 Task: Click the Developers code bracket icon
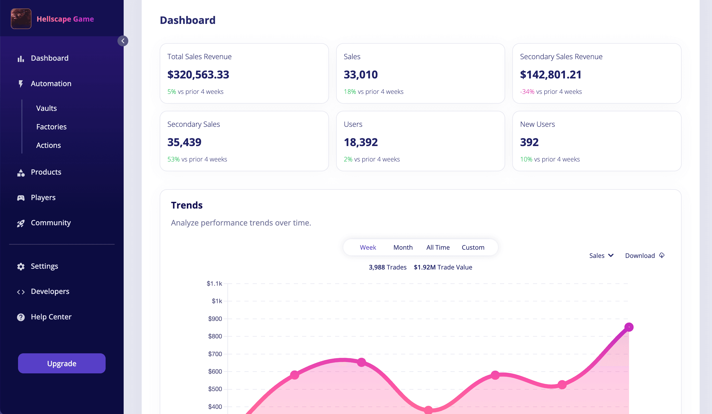[20, 291]
